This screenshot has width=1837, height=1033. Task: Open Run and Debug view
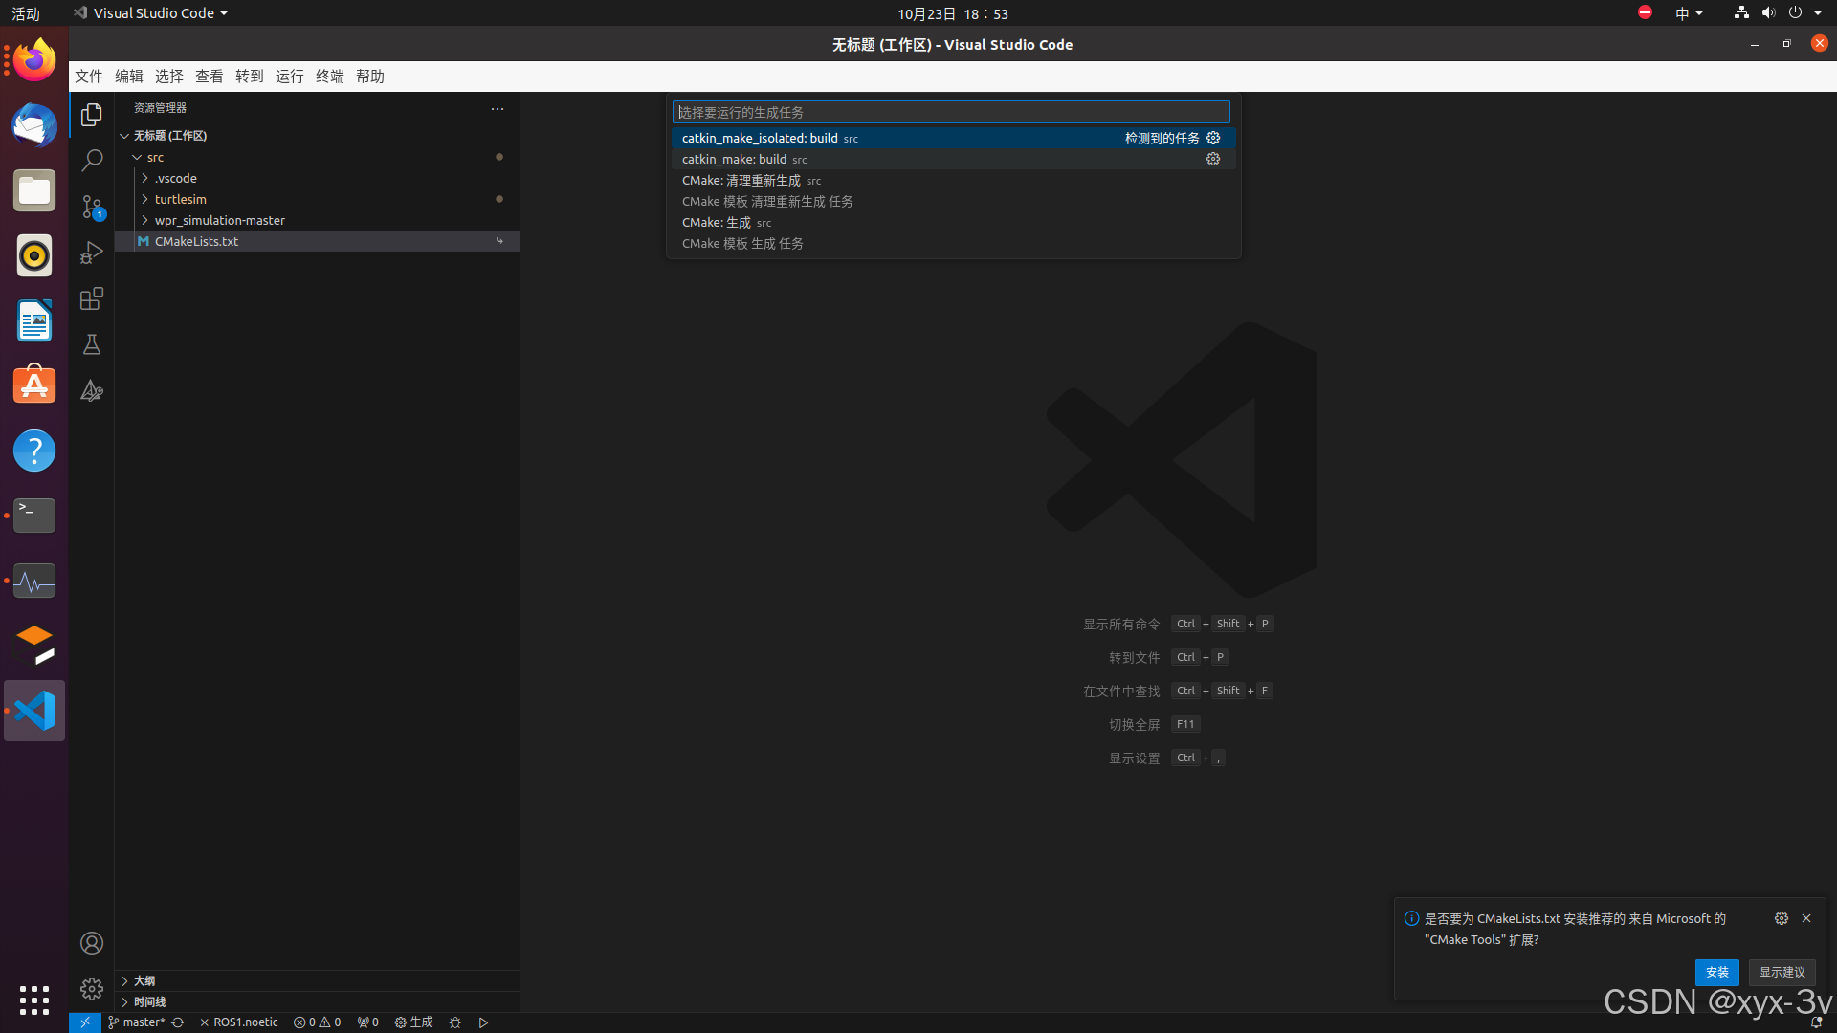(92, 253)
